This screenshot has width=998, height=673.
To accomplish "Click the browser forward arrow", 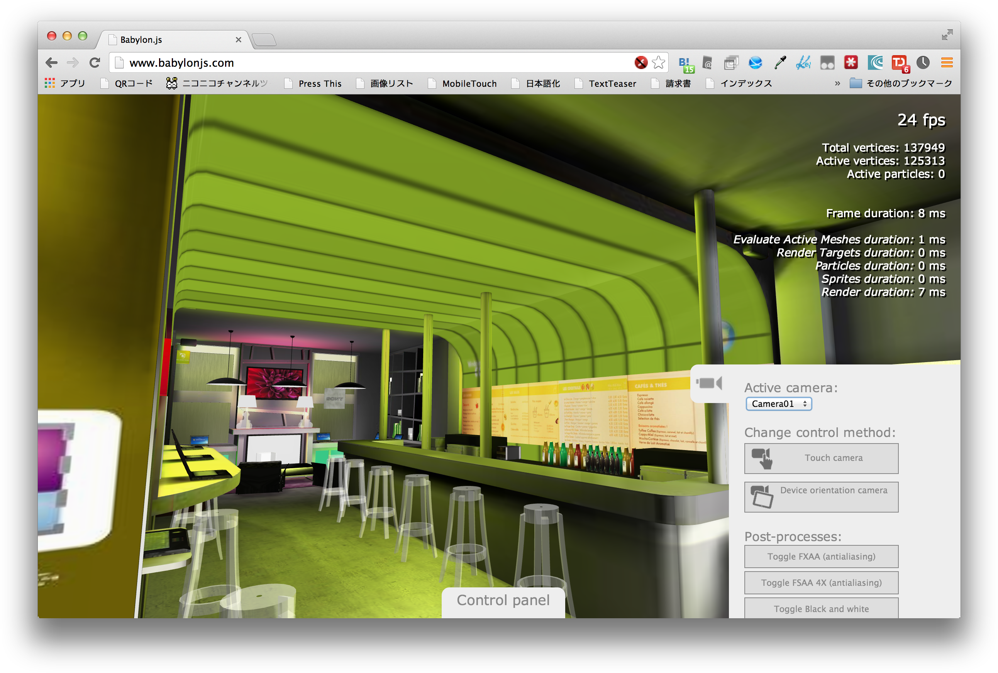I will (73, 63).
